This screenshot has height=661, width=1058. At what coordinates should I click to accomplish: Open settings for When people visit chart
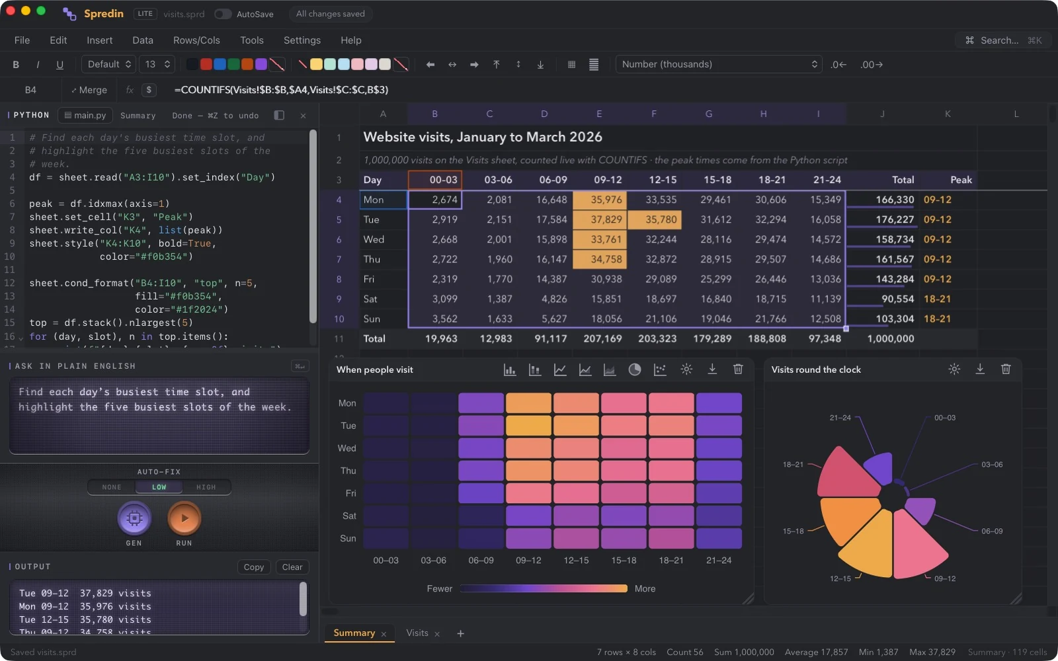click(686, 369)
